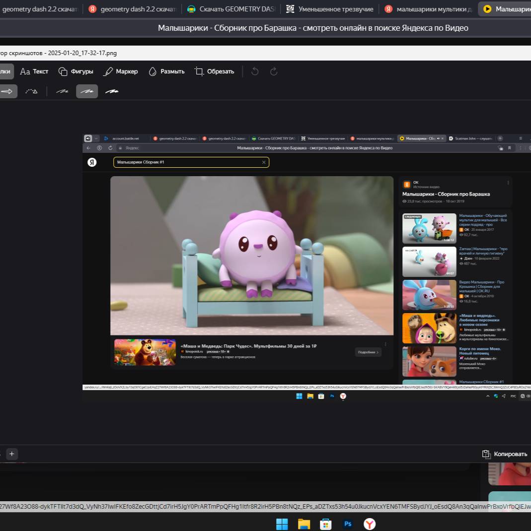Screen dimensions: 531x531
Task: Select the solid straight arrow style
Action: point(7,91)
